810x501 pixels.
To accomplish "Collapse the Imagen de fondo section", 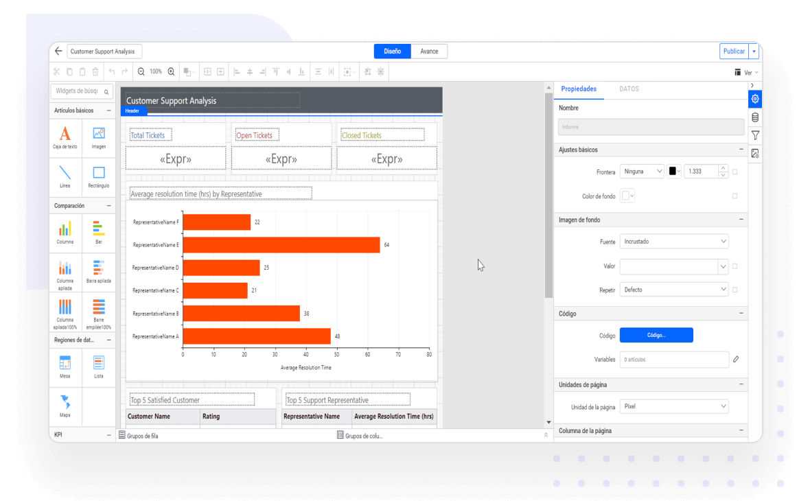I will (741, 220).
